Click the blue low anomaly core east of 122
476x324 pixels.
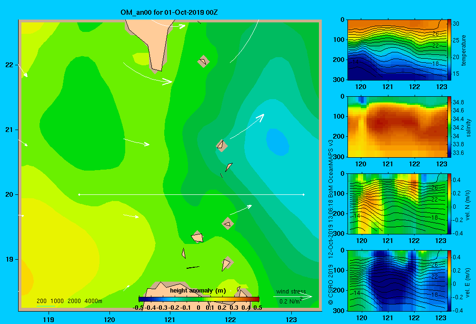(x=278, y=142)
